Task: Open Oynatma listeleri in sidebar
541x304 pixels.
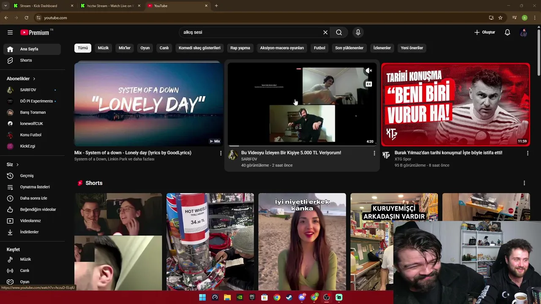Action: (x=32, y=187)
